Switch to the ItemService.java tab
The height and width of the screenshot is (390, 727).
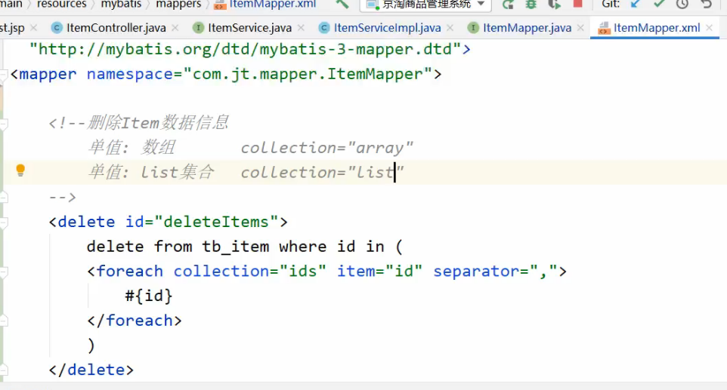pos(249,28)
